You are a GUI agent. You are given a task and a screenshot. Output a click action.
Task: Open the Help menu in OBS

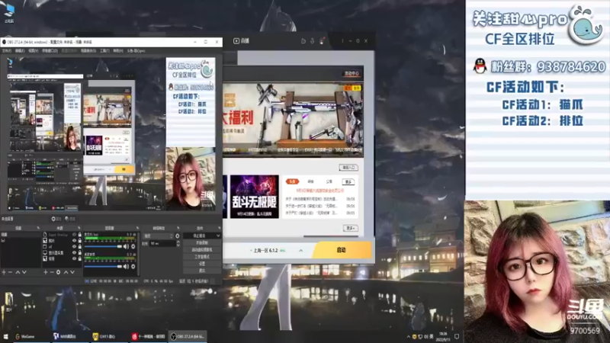pyautogui.click(x=118, y=51)
